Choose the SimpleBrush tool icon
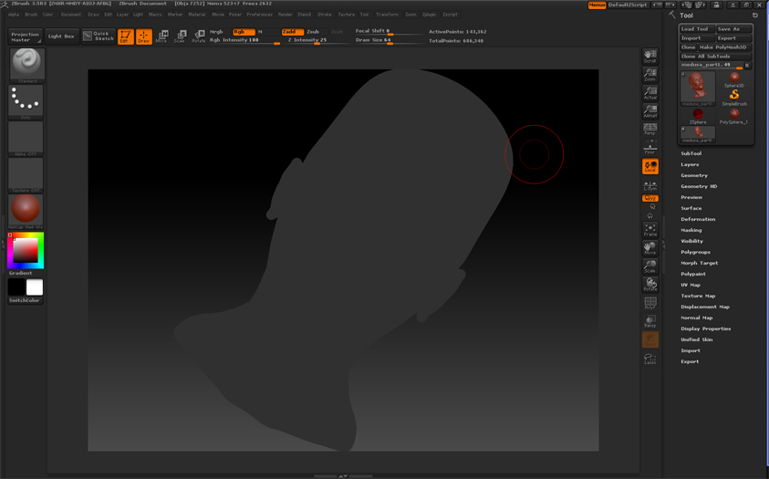769x479 pixels. tap(733, 97)
